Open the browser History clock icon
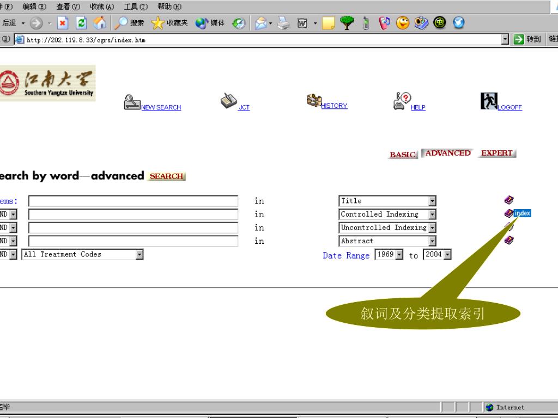The height and width of the screenshot is (418, 558). 239,23
